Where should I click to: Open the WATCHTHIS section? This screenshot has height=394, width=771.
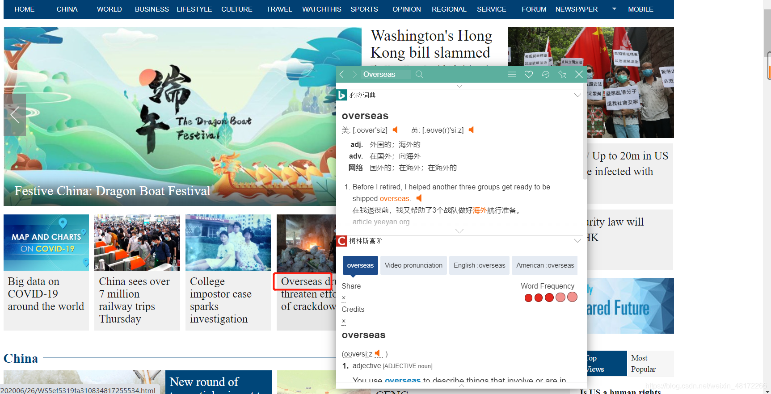pos(322,9)
